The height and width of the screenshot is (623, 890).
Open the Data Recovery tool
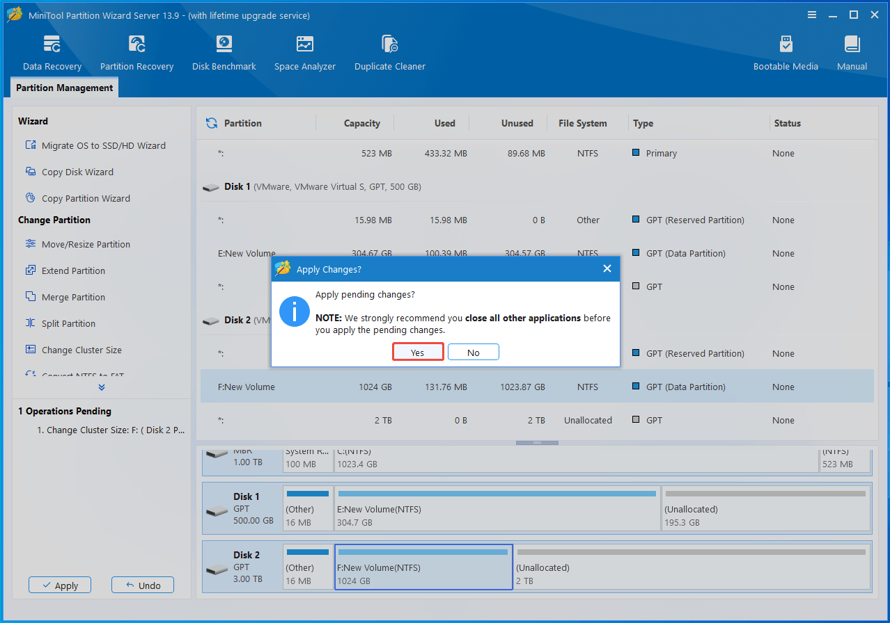pyautogui.click(x=52, y=54)
